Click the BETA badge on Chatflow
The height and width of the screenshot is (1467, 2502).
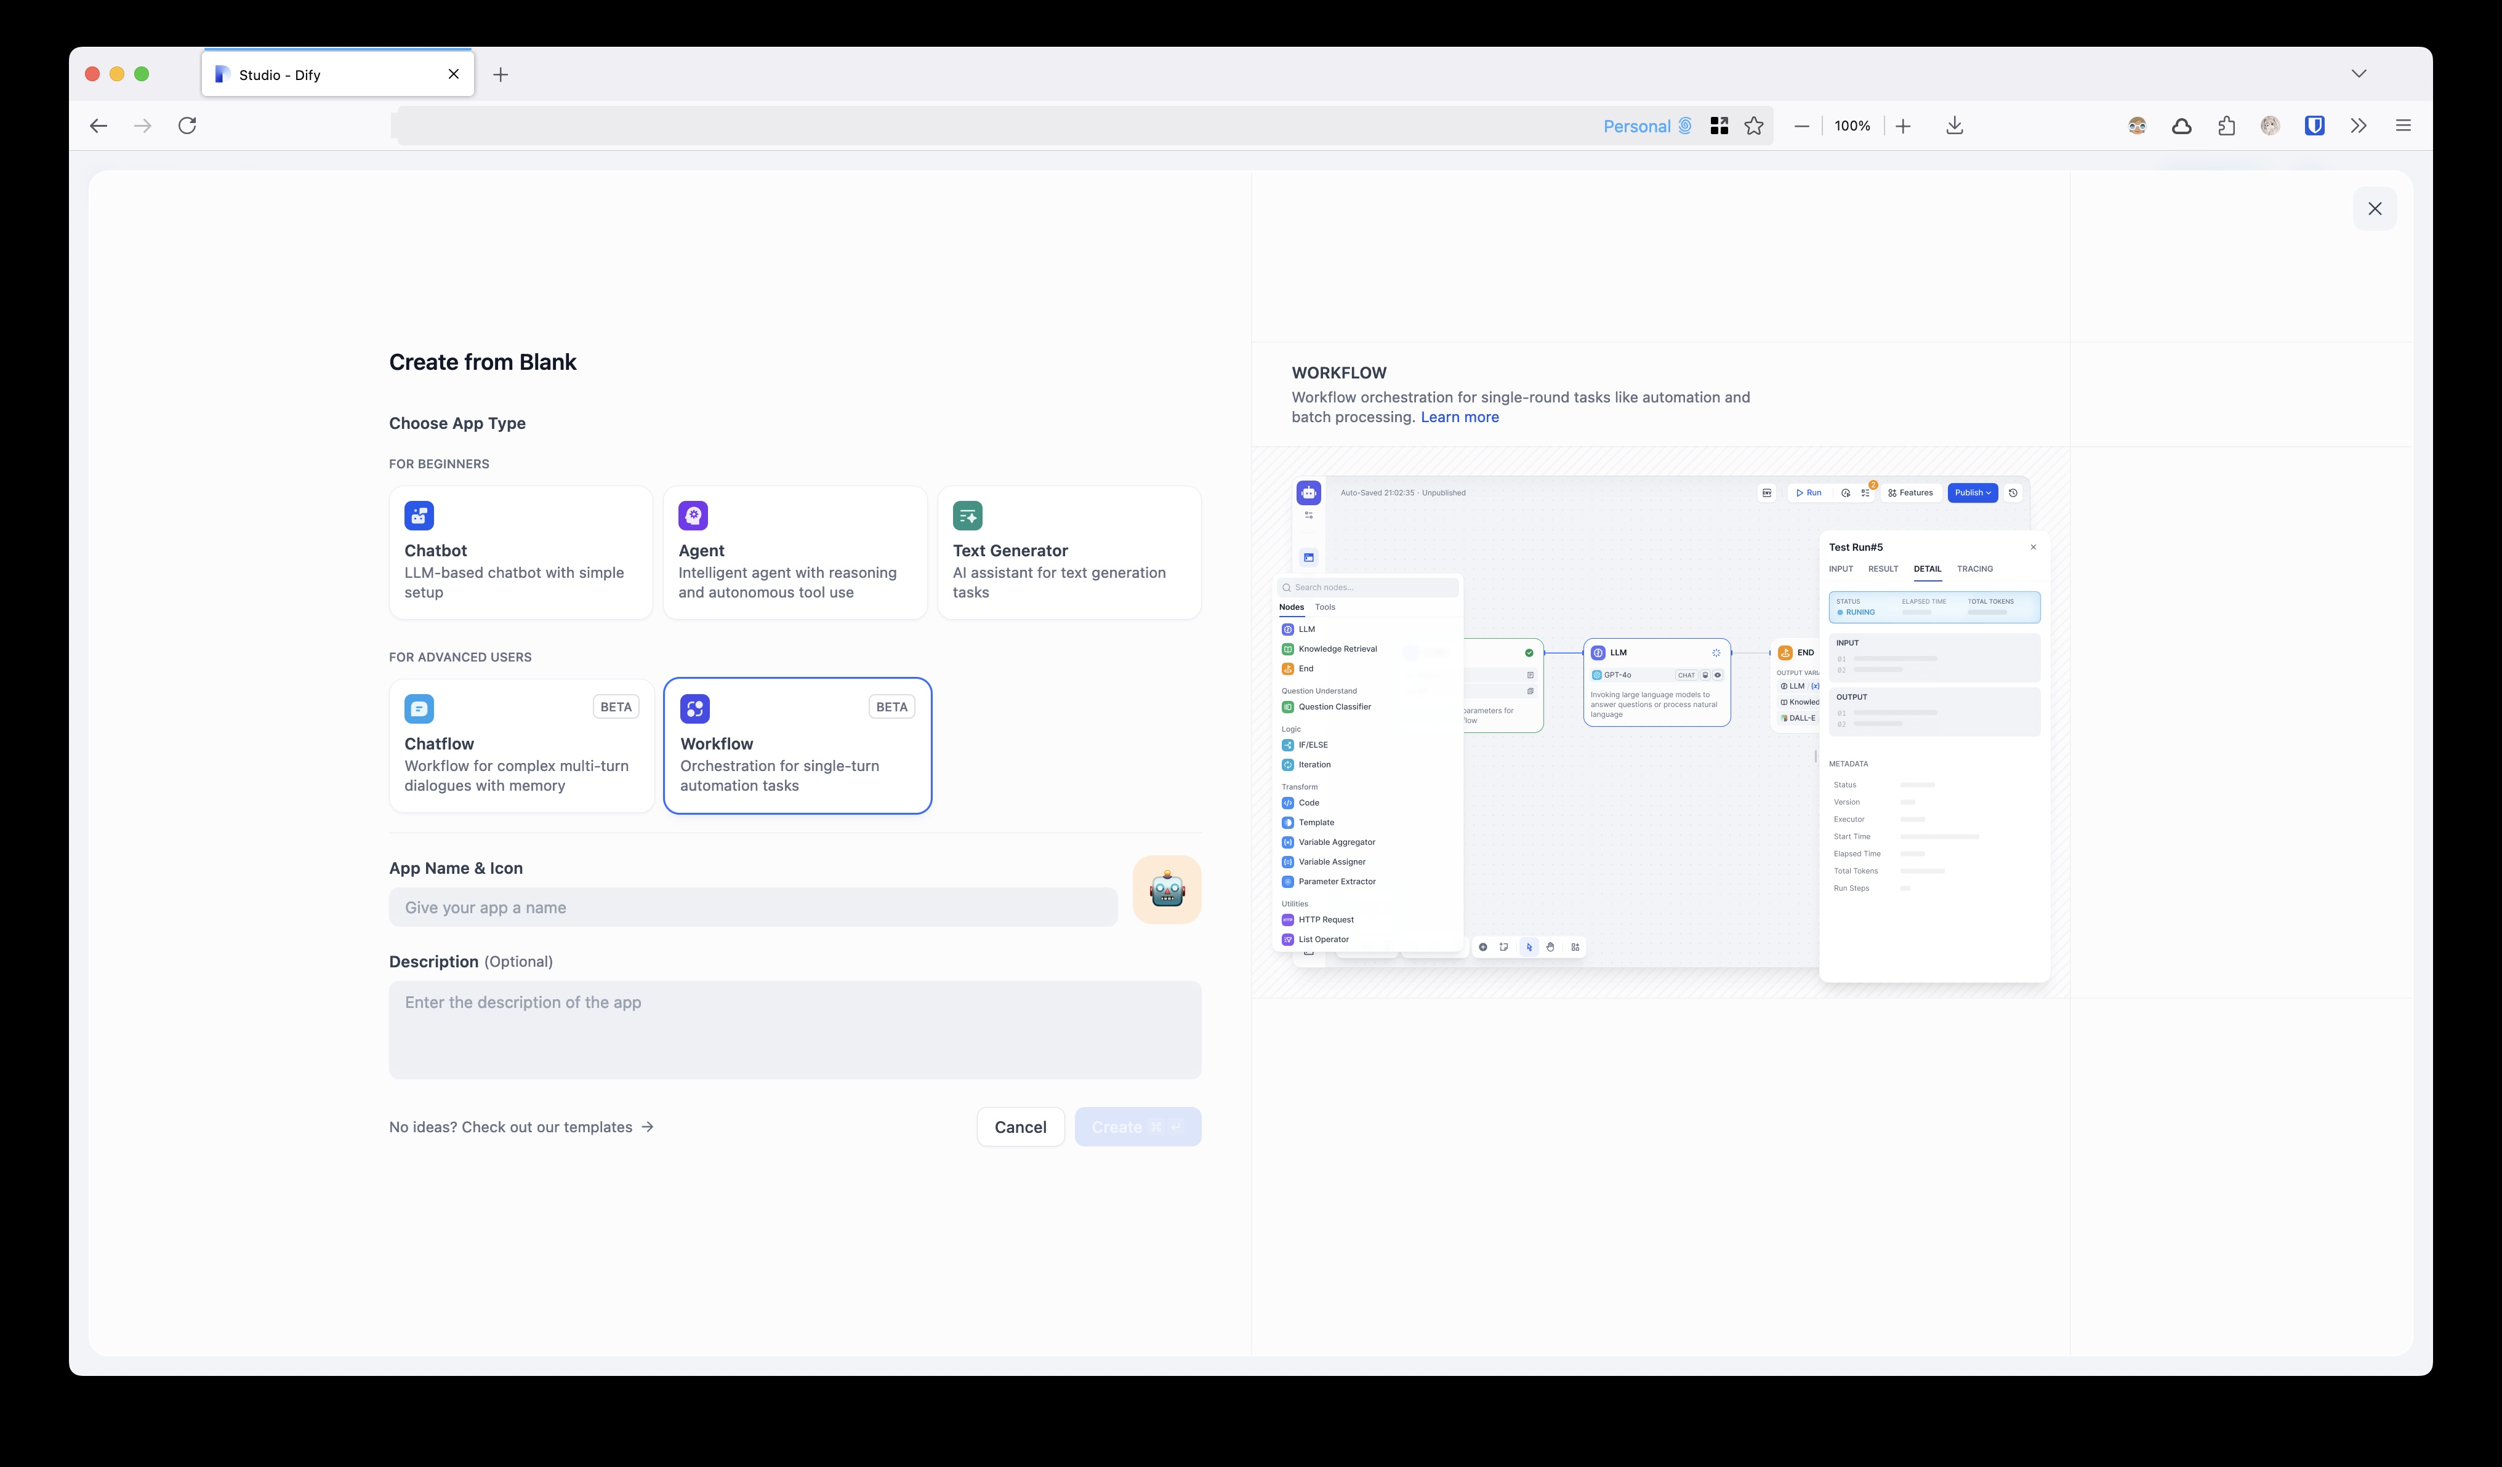click(616, 706)
